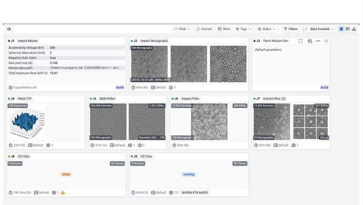Switch to tree view layout icon
This screenshot has width=363, height=205.
[x=354, y=29]
